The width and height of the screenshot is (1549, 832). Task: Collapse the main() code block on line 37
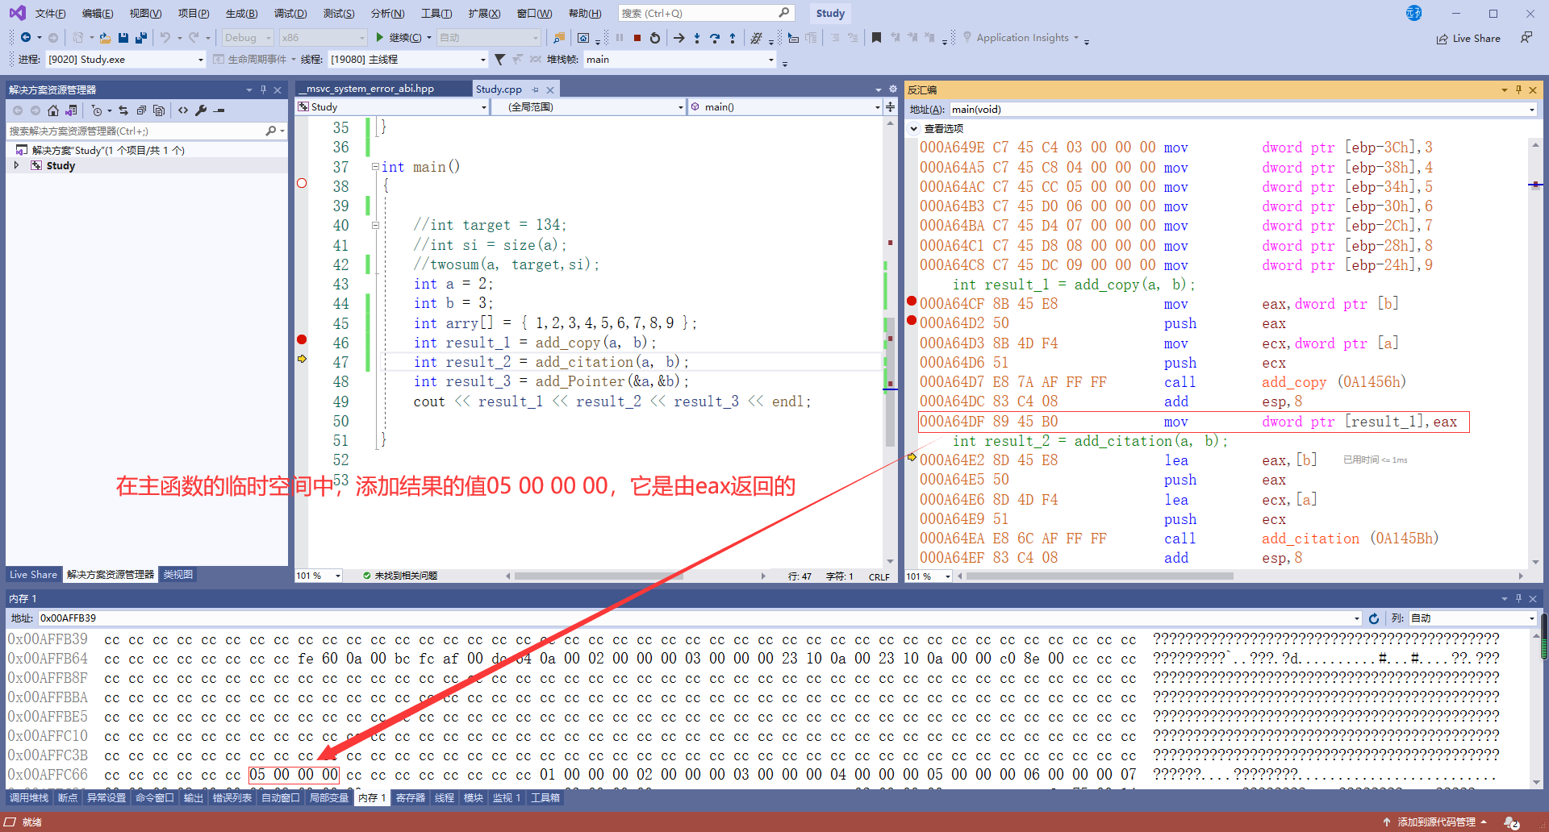375,167
